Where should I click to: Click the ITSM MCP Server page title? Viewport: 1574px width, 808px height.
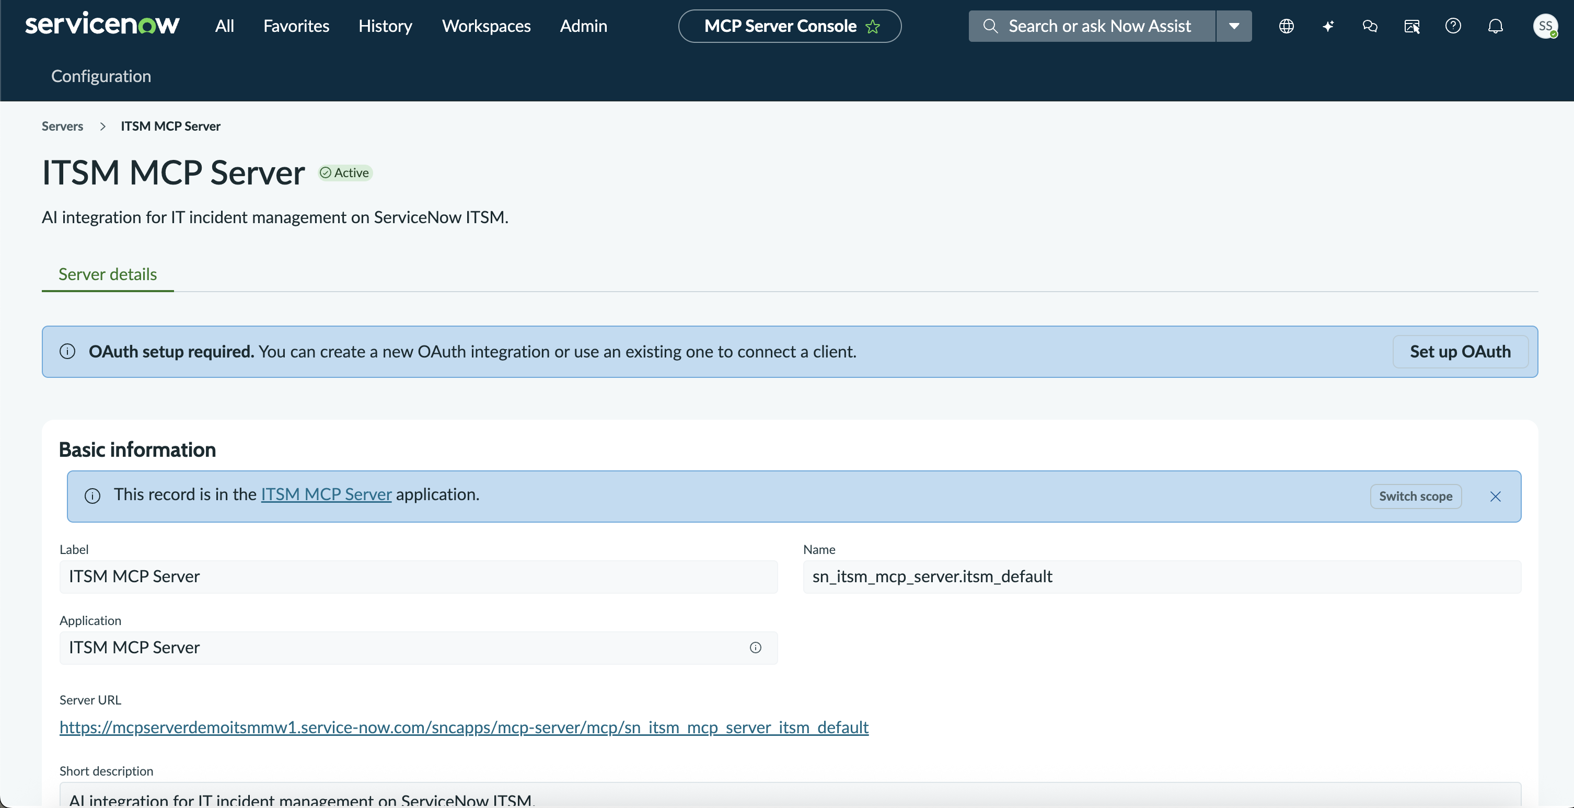[x=173, y=172]
